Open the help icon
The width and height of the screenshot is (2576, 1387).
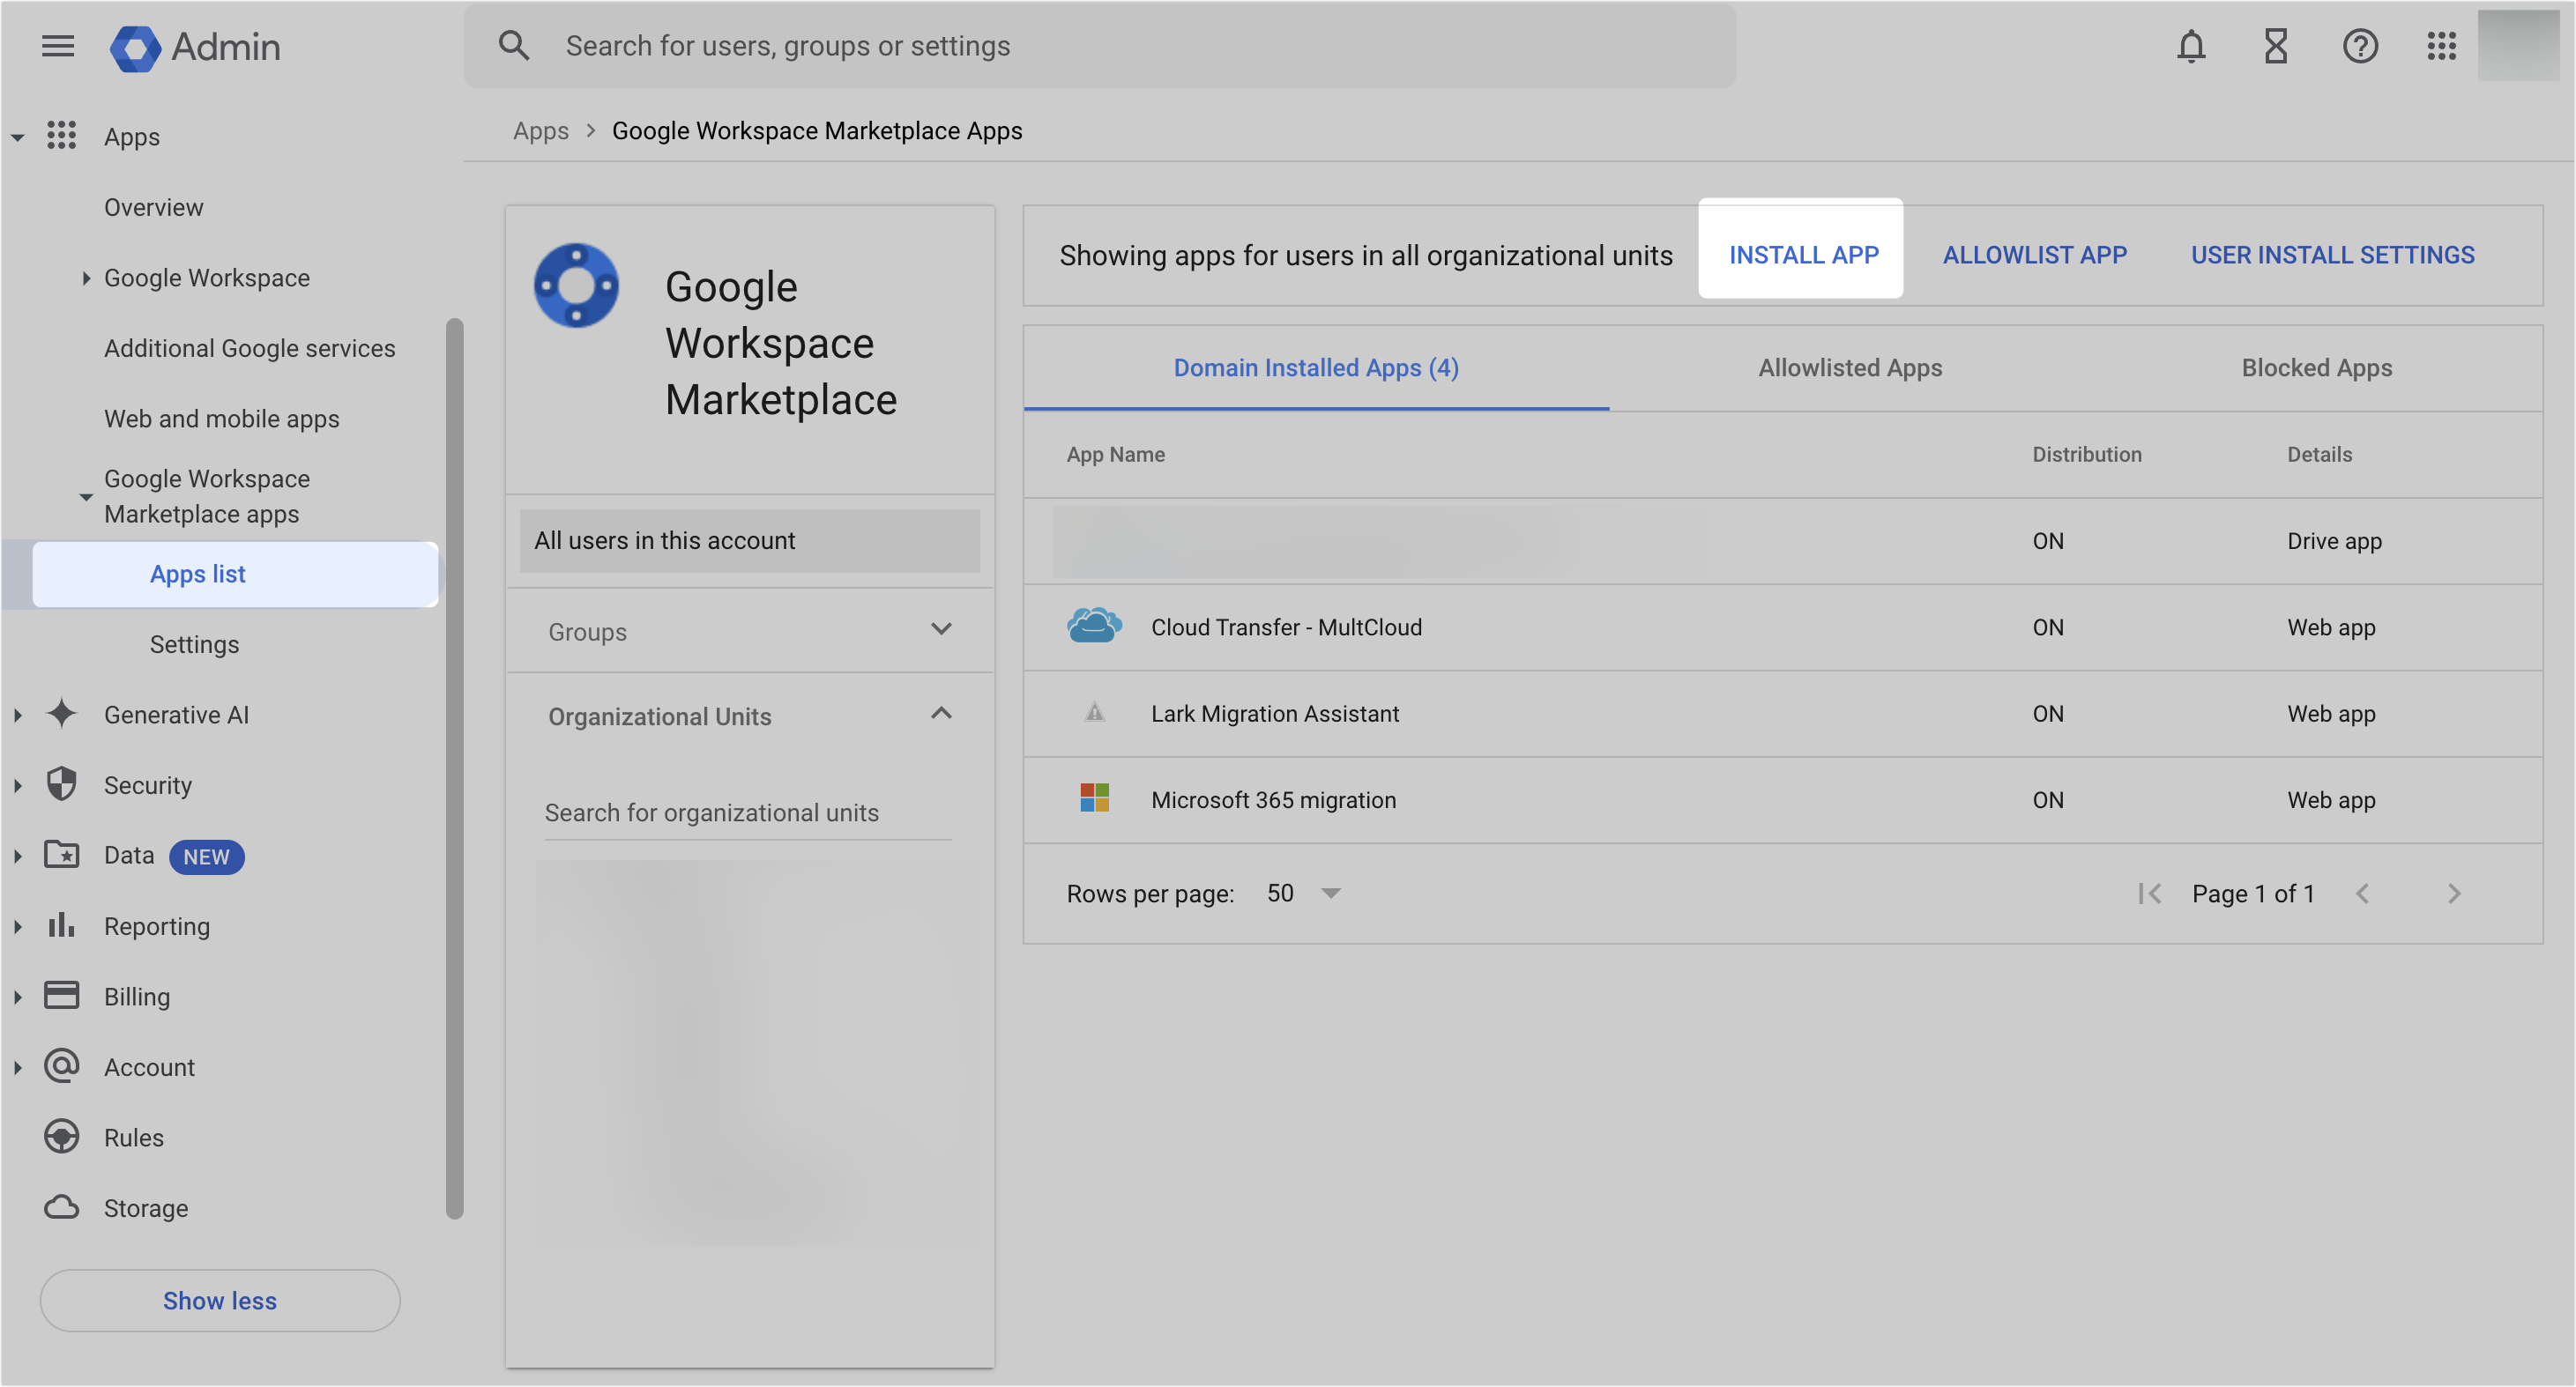click(2359, 46)
